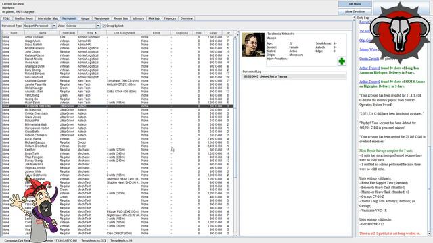433x243 pixels.
Task: Select the Charlotte Gunner row
Action: click(117, 81)
